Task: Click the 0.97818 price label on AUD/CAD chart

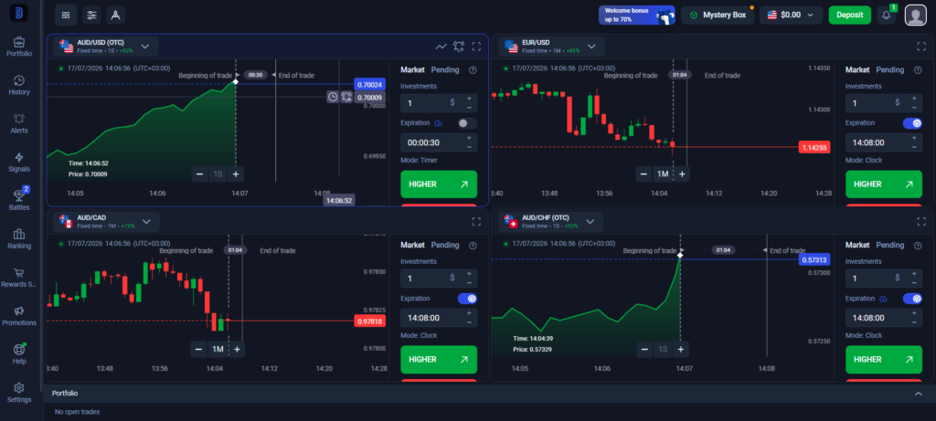Action: (369, 321)
